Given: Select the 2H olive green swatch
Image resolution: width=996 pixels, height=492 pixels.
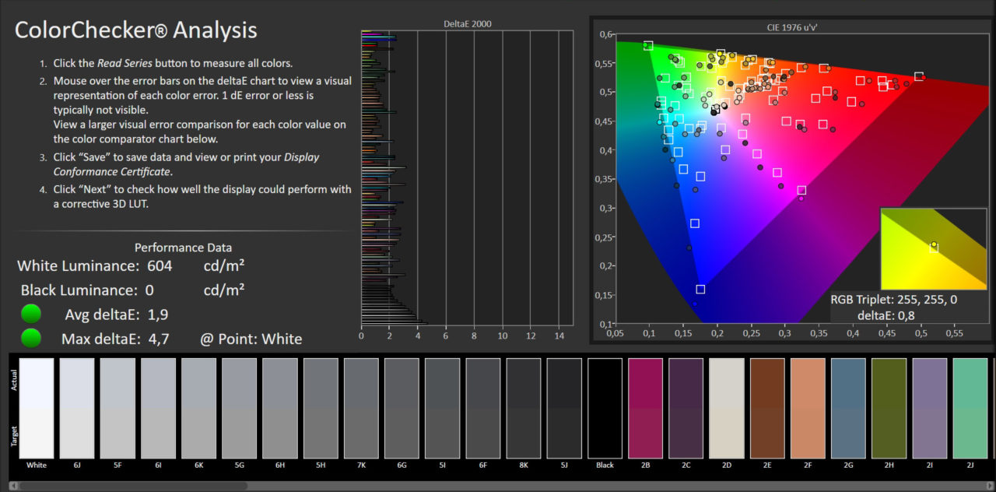Looking at the screenshot, I should pos(889,408).
